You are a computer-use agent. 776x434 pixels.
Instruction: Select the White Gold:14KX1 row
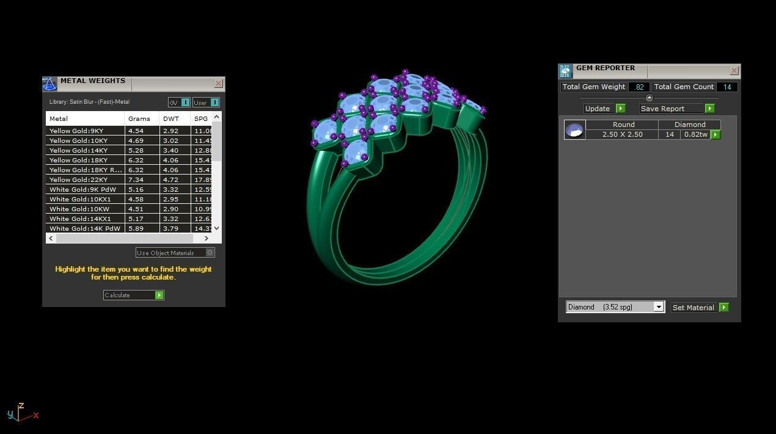(x=130, y=219)
